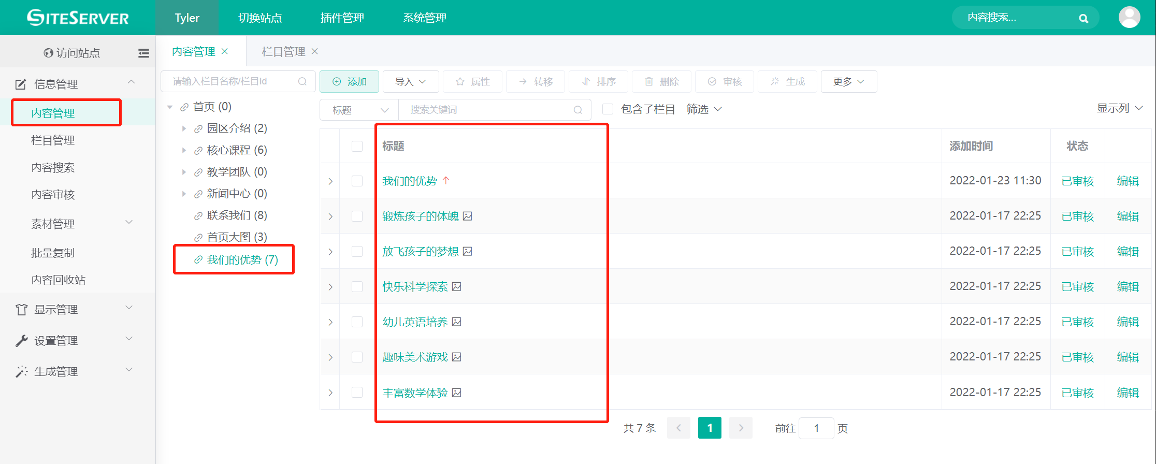Image resolution: width=1156 pixels, height=464 pixels.
Task: Click the 添加 button
Action: (x=349, y=81)
